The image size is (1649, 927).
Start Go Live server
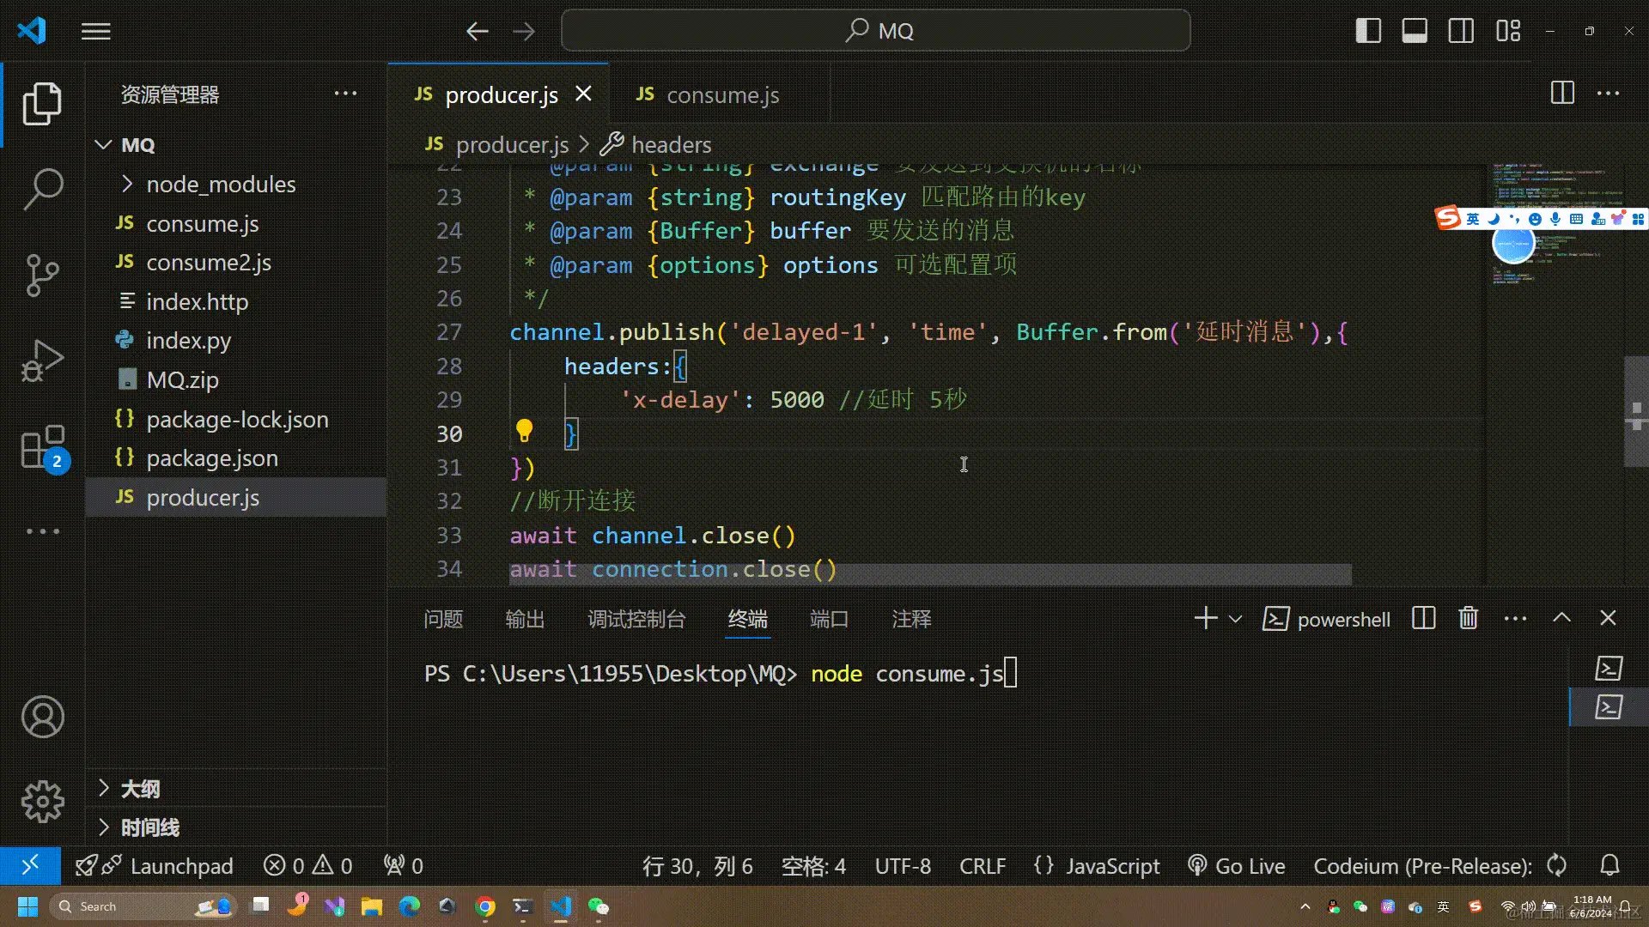(x=1236, y=866)
